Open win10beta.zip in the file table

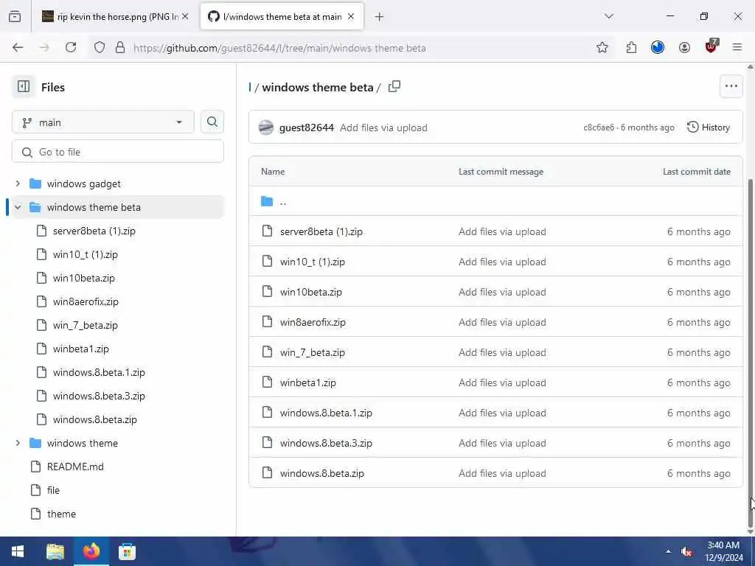(311, 292)
